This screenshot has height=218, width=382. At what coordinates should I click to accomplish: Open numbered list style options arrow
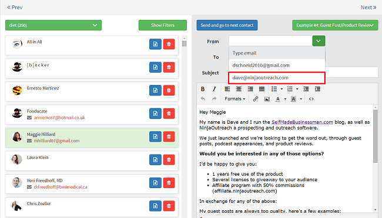pyautogui.click(x=297, y=89)
